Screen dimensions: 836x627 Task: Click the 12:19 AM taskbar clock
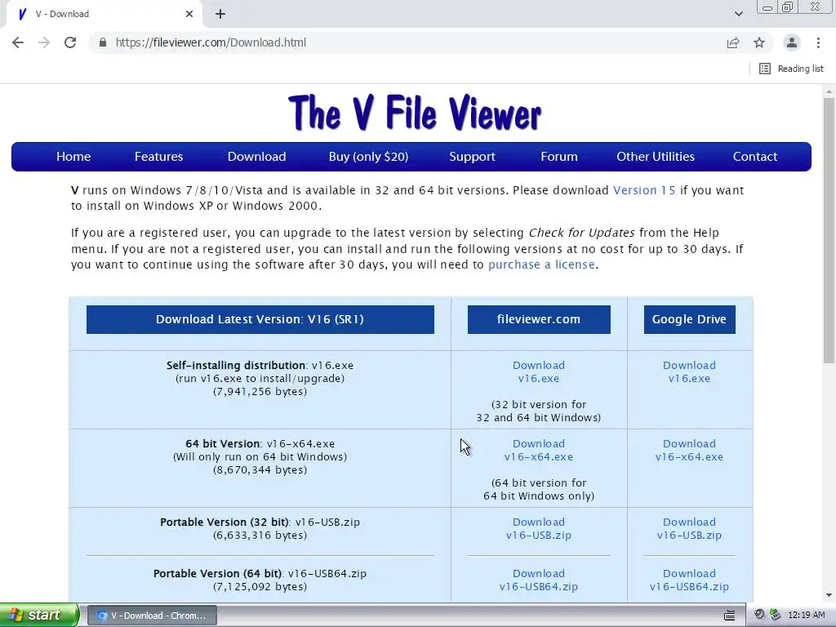(x=806, y=616)
